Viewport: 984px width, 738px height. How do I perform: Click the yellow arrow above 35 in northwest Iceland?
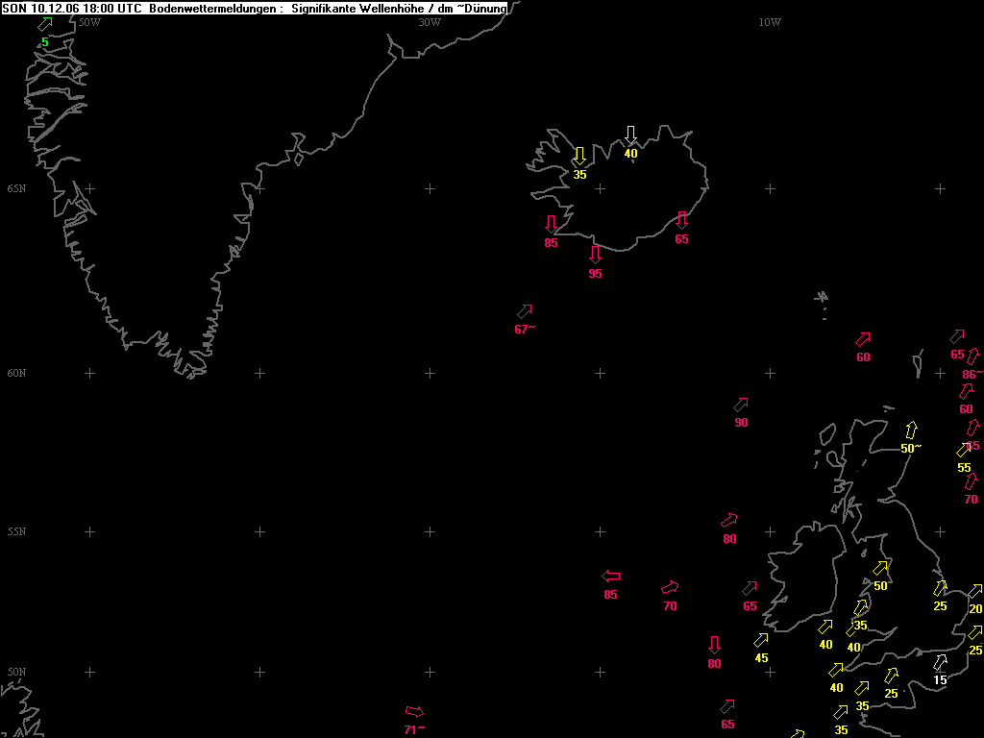(579, 157)
